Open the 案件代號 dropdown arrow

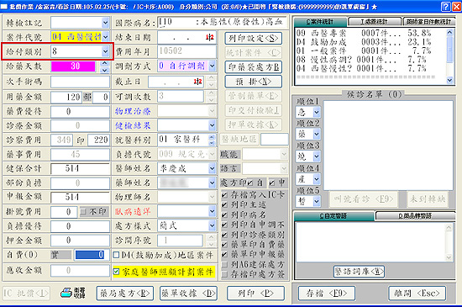(105, 37)
